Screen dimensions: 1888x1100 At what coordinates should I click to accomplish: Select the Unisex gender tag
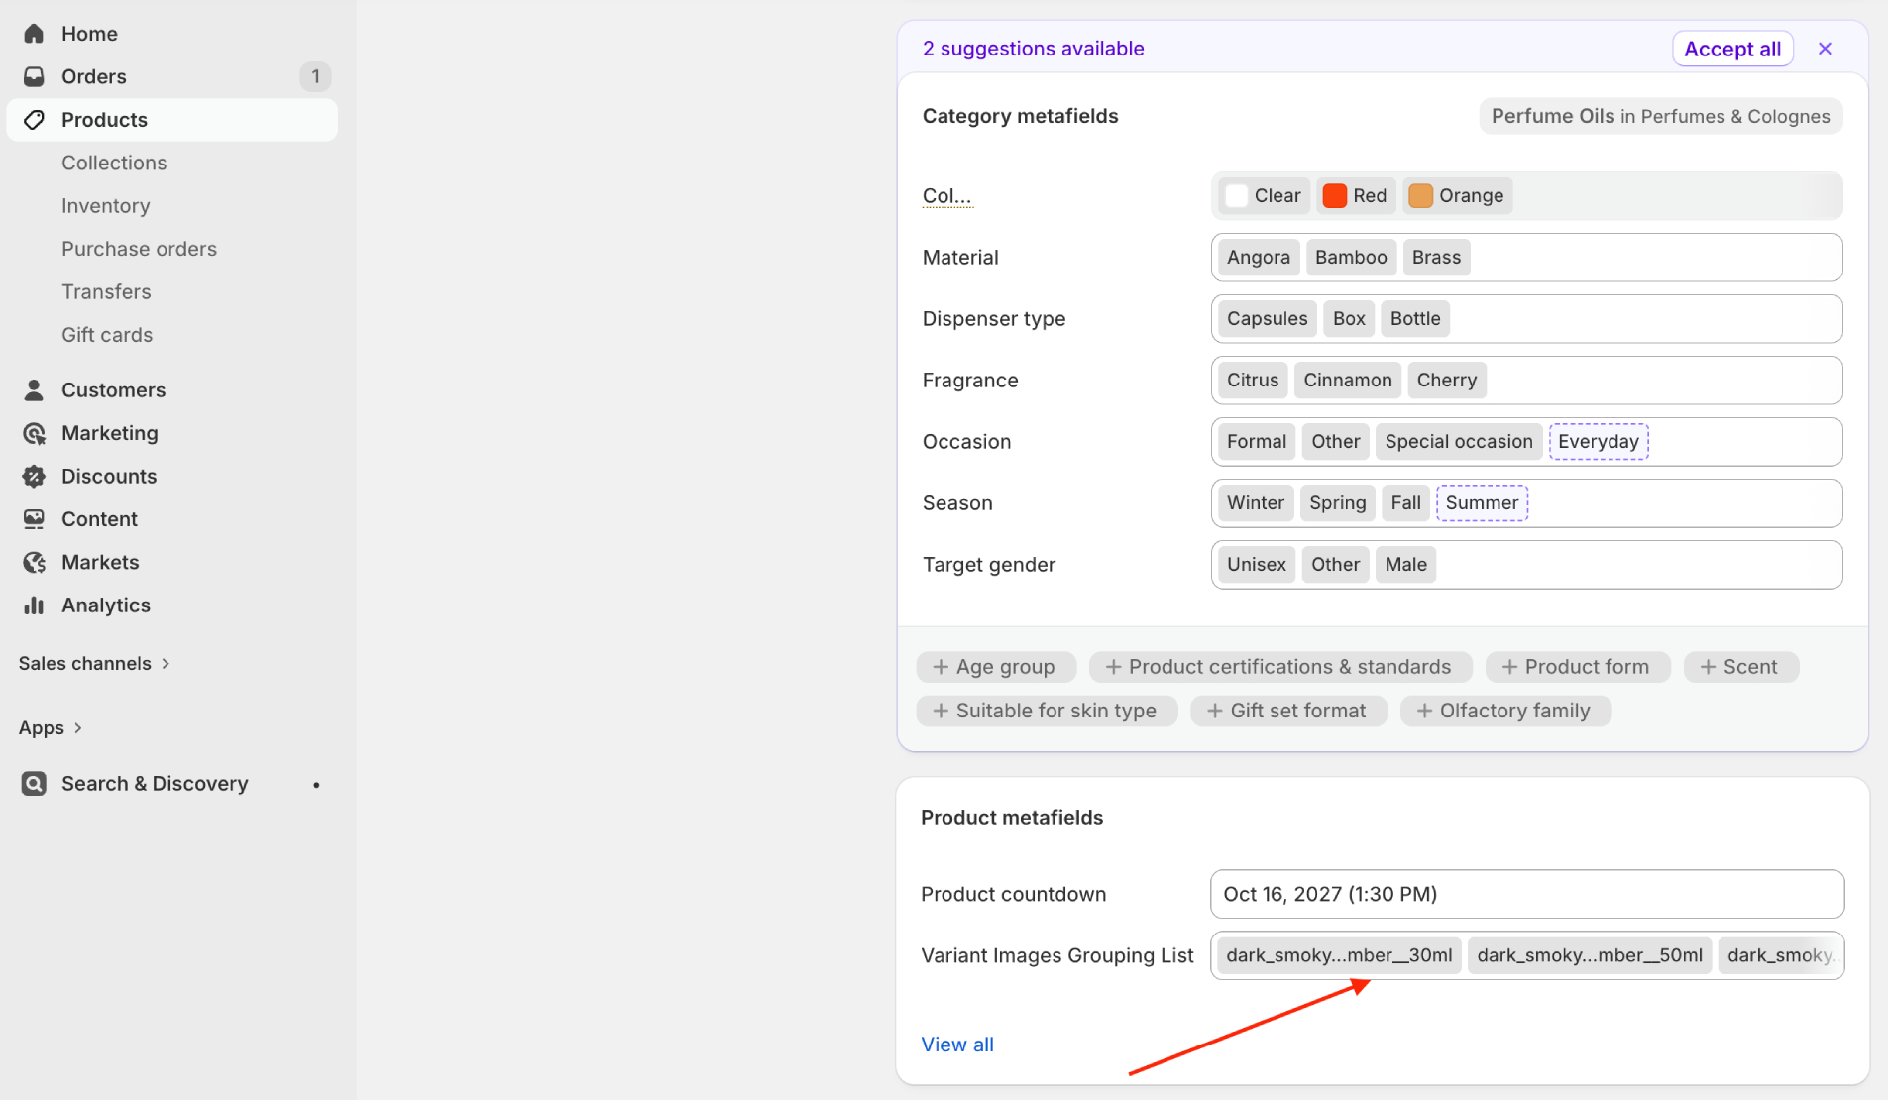(x=1257, y=565)
